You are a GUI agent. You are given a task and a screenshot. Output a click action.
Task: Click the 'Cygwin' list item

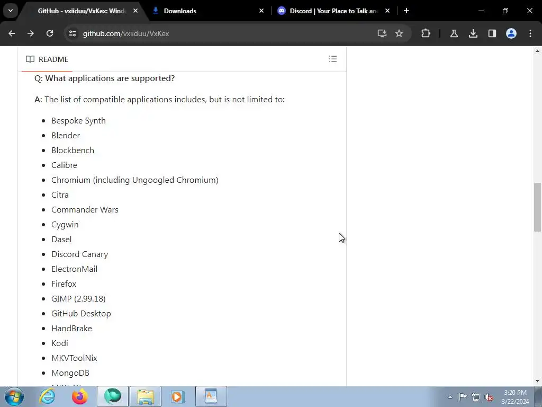click(65, 225)
